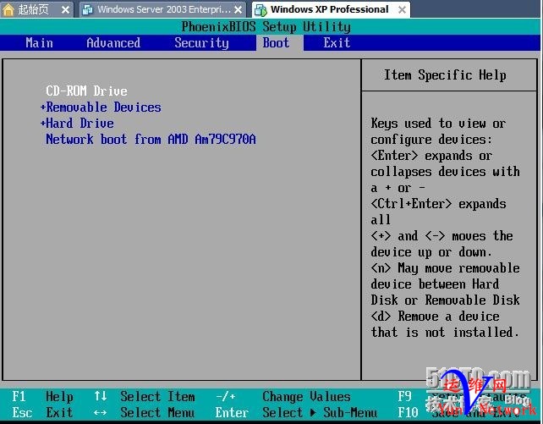543x424 pixels.
Task: Click the up-down arrows Select Item hint
Action: pyautogui.click(x=145, y=397)
